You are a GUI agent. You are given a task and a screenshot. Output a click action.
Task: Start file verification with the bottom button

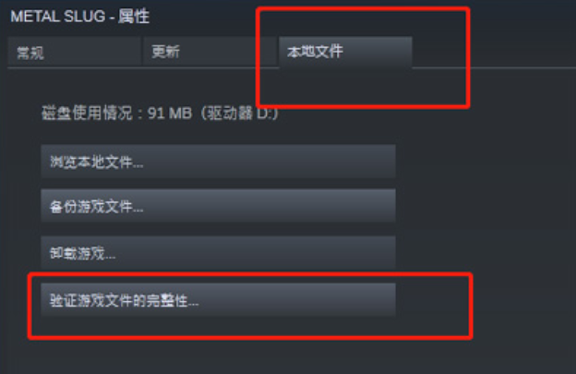[x=218, y=300]
